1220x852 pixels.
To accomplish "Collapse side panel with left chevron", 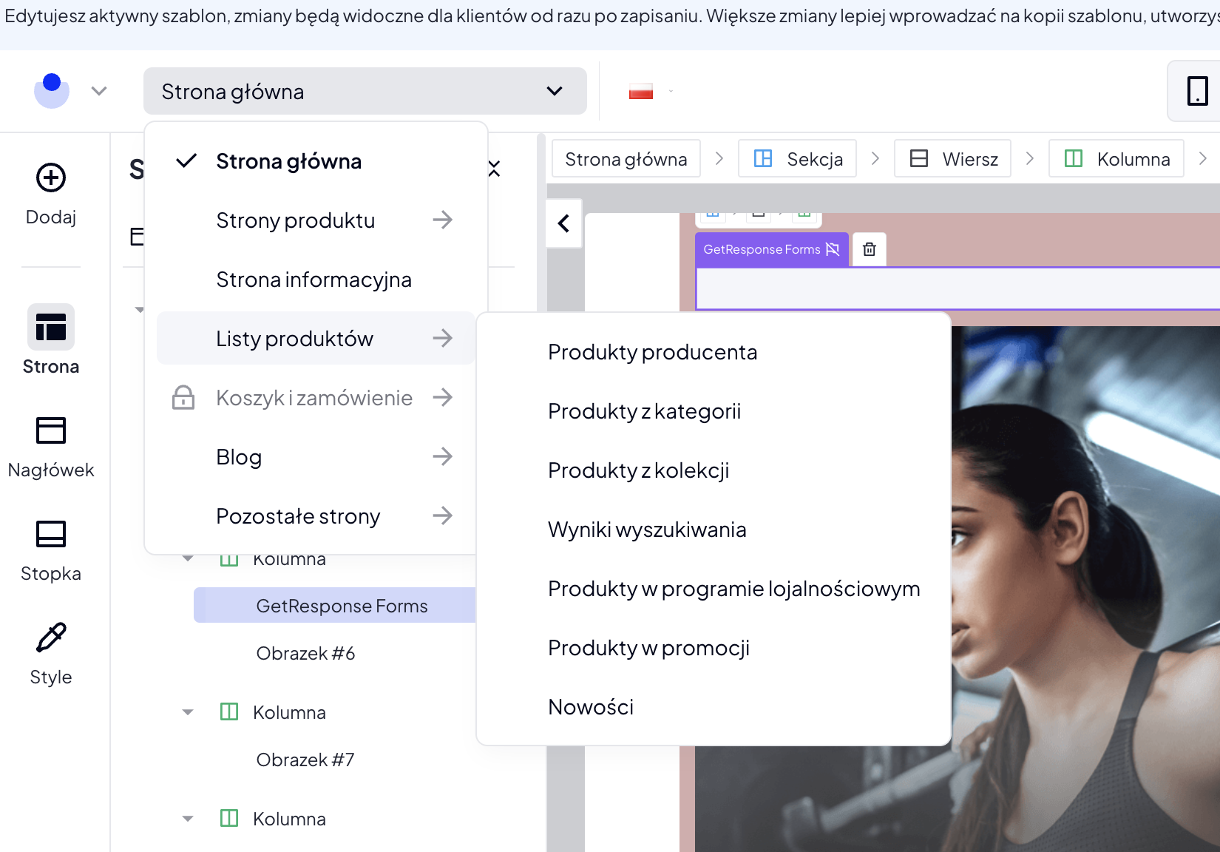I will pos(564,223).
